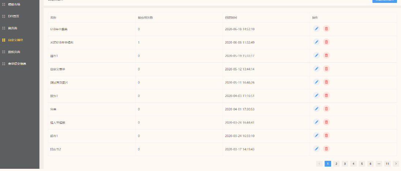Select 微页面 in the sidebar
Screen dimensions: 401x171
[x=13, y=28]
